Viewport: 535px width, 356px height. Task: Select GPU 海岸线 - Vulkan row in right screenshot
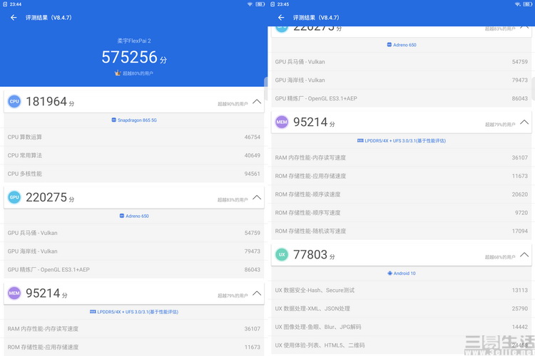(401, 80)
